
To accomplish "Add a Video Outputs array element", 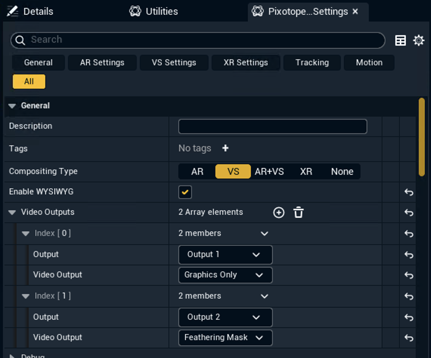I will pyautogui.click(x=279, y=213).
